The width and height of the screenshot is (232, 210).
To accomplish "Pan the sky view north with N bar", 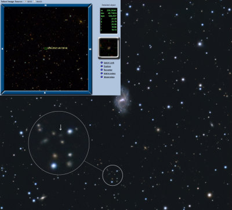I will coord(46,5).
